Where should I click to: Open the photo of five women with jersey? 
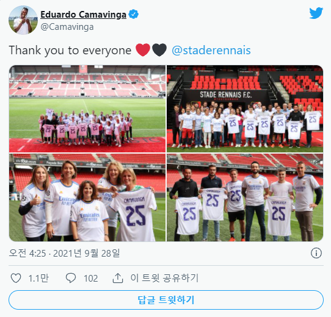87,198
